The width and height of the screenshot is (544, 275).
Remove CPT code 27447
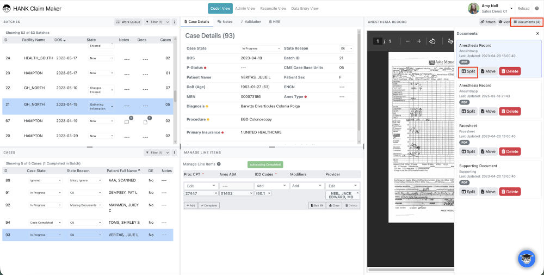click(216, 193)
